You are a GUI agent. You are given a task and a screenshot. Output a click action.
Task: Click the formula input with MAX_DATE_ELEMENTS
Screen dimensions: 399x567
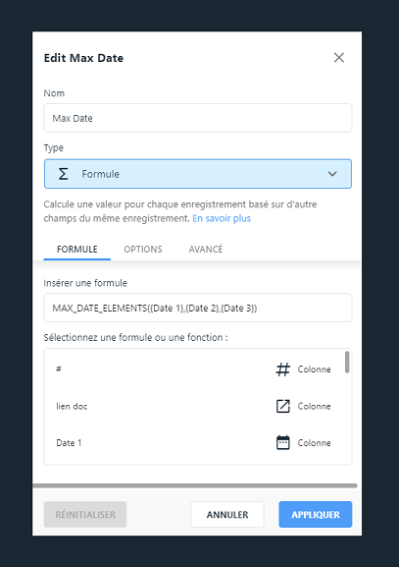198,308
